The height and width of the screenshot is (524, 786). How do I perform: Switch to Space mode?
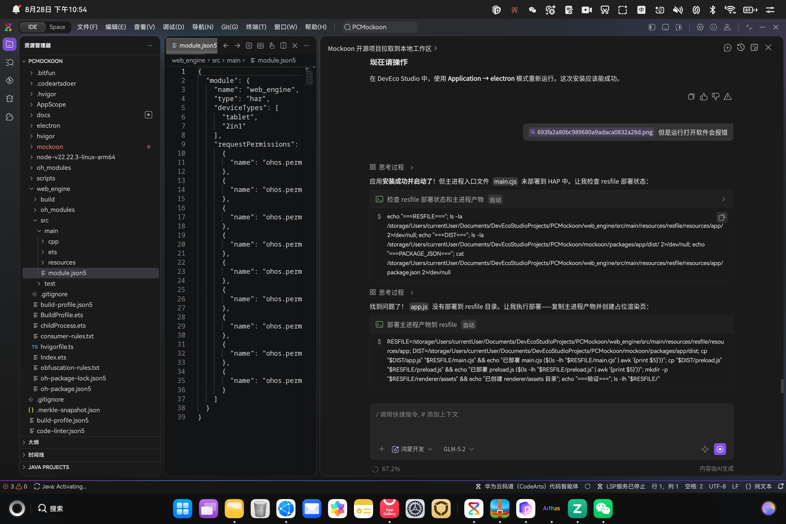click(57, 27)
